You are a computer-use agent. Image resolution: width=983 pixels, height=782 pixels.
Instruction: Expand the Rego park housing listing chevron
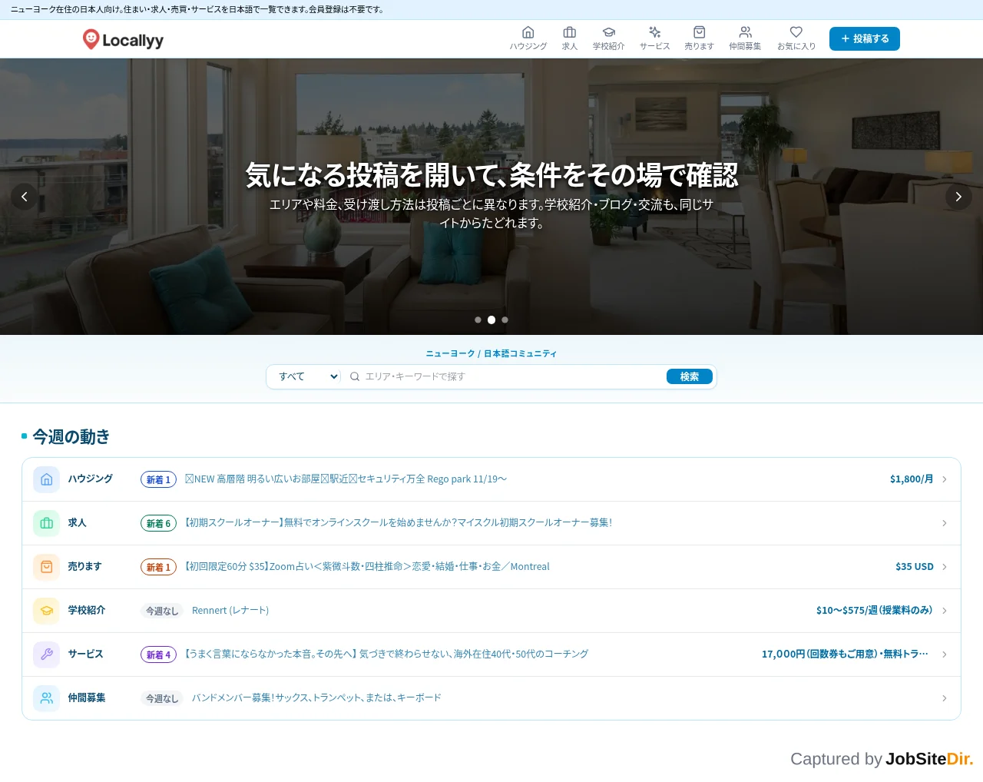tap(945, 479)
